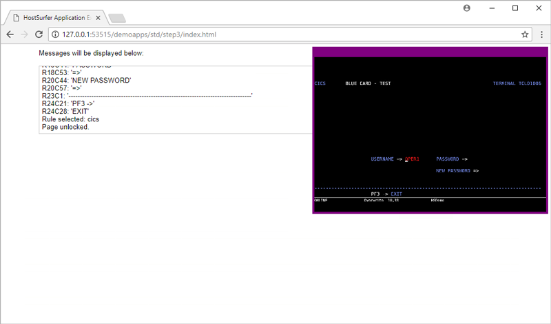Click the CICS text in the terminal
Image resolution: width=551 pixels, height=324 pixels.
[x=320, y=83]
